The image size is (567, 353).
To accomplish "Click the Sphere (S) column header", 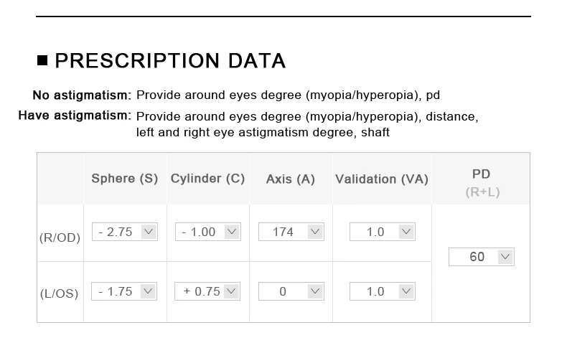I will click(125, 179).
